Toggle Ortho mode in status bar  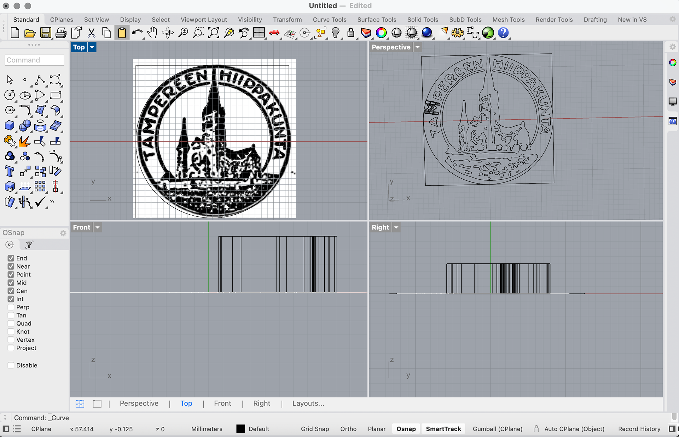[348, 429]
